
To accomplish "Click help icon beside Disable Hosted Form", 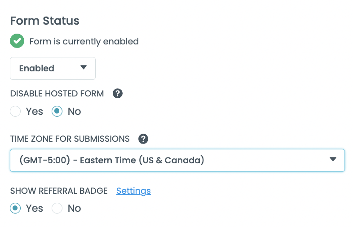I will pyautogui.click(x=118, y=93).
